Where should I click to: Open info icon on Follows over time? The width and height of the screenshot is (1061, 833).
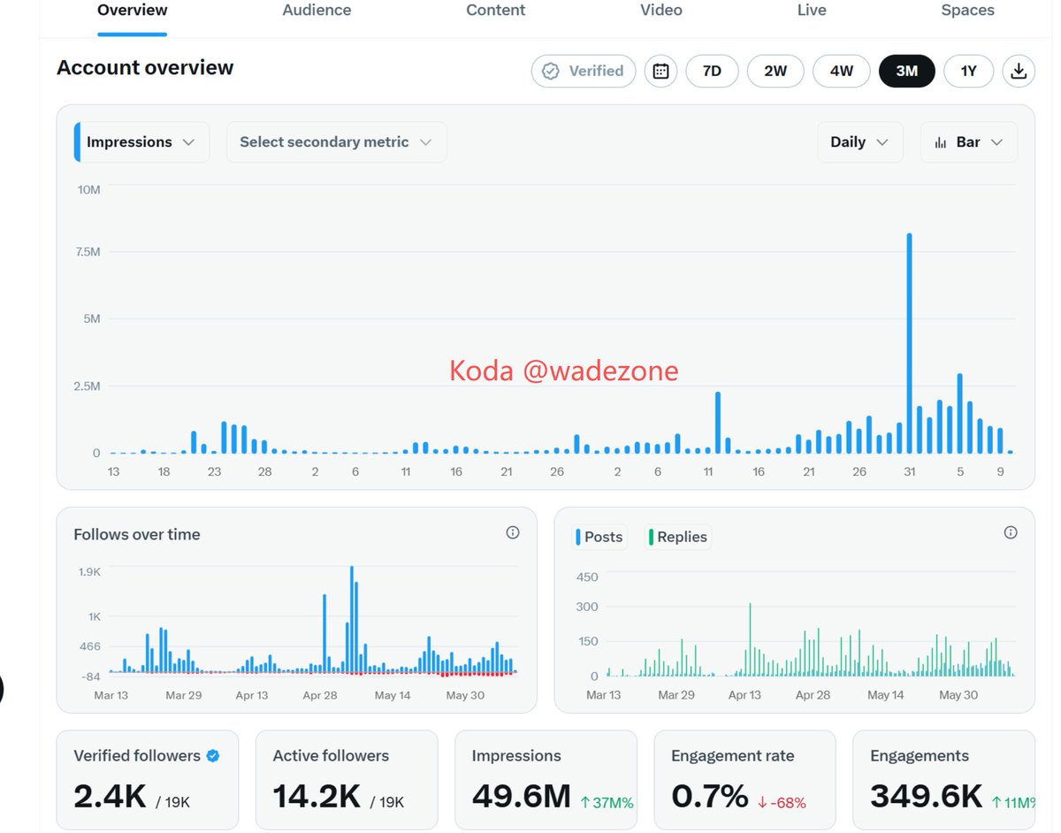[x=513, y=532]
